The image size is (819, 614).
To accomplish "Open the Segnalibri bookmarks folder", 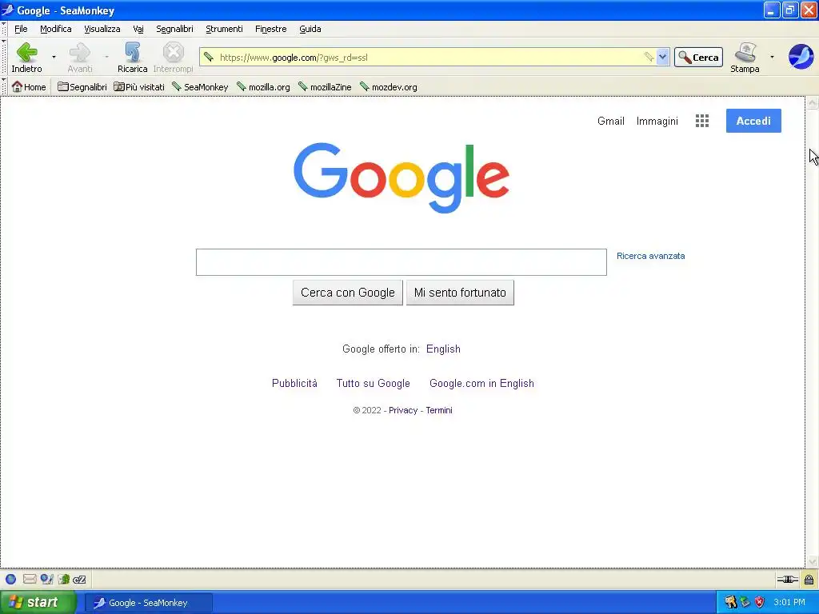I will point(82,86).
